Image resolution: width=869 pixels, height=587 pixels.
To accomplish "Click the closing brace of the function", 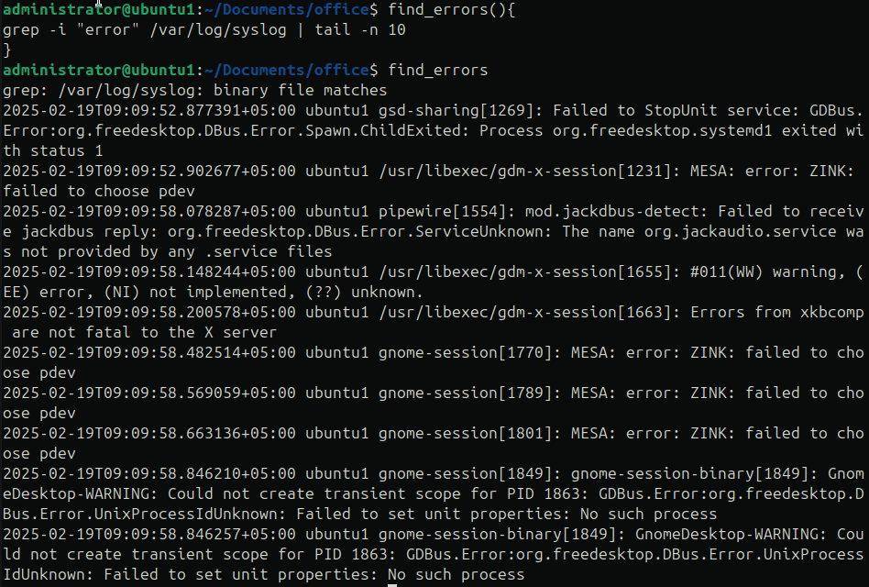I will 6,50.
